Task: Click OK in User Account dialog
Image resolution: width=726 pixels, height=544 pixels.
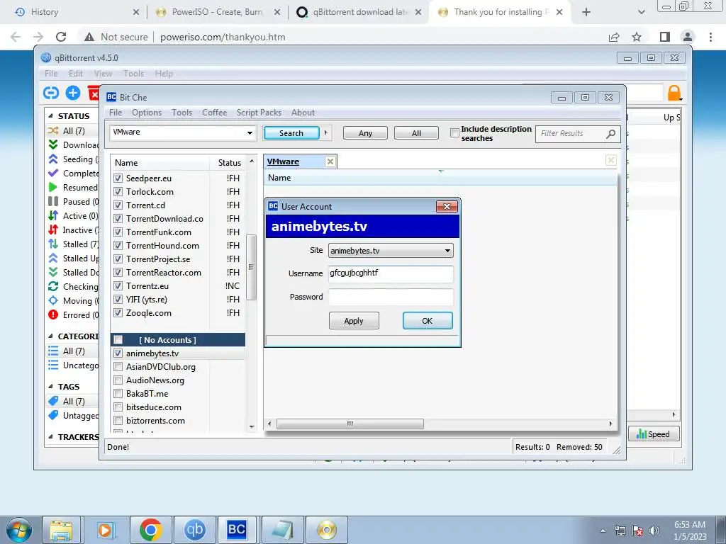Action: click(x=428, y=321)
